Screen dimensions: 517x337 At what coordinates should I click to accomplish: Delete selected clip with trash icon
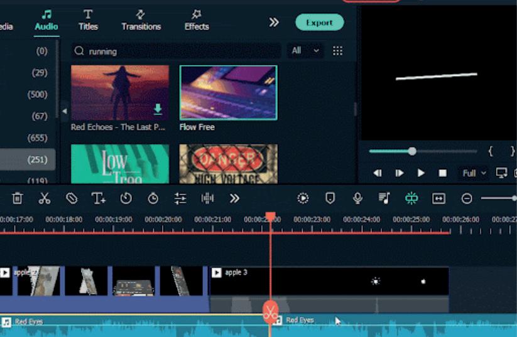(17, 198)
